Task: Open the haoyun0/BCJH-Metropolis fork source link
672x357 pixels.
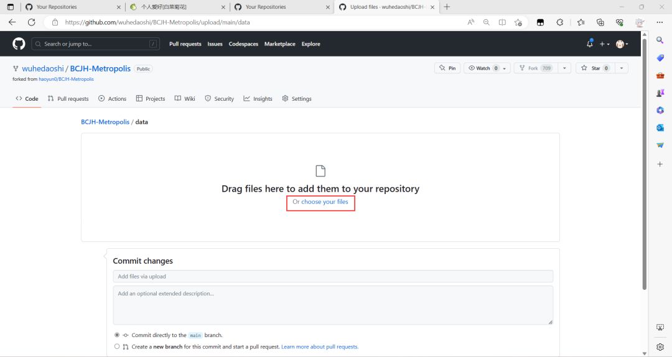Action: [x=66, y=79]
